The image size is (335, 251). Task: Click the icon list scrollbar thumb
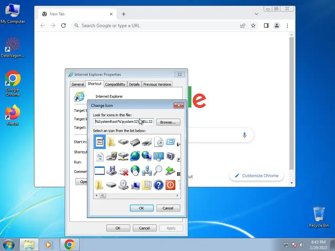tap(103, 195)
